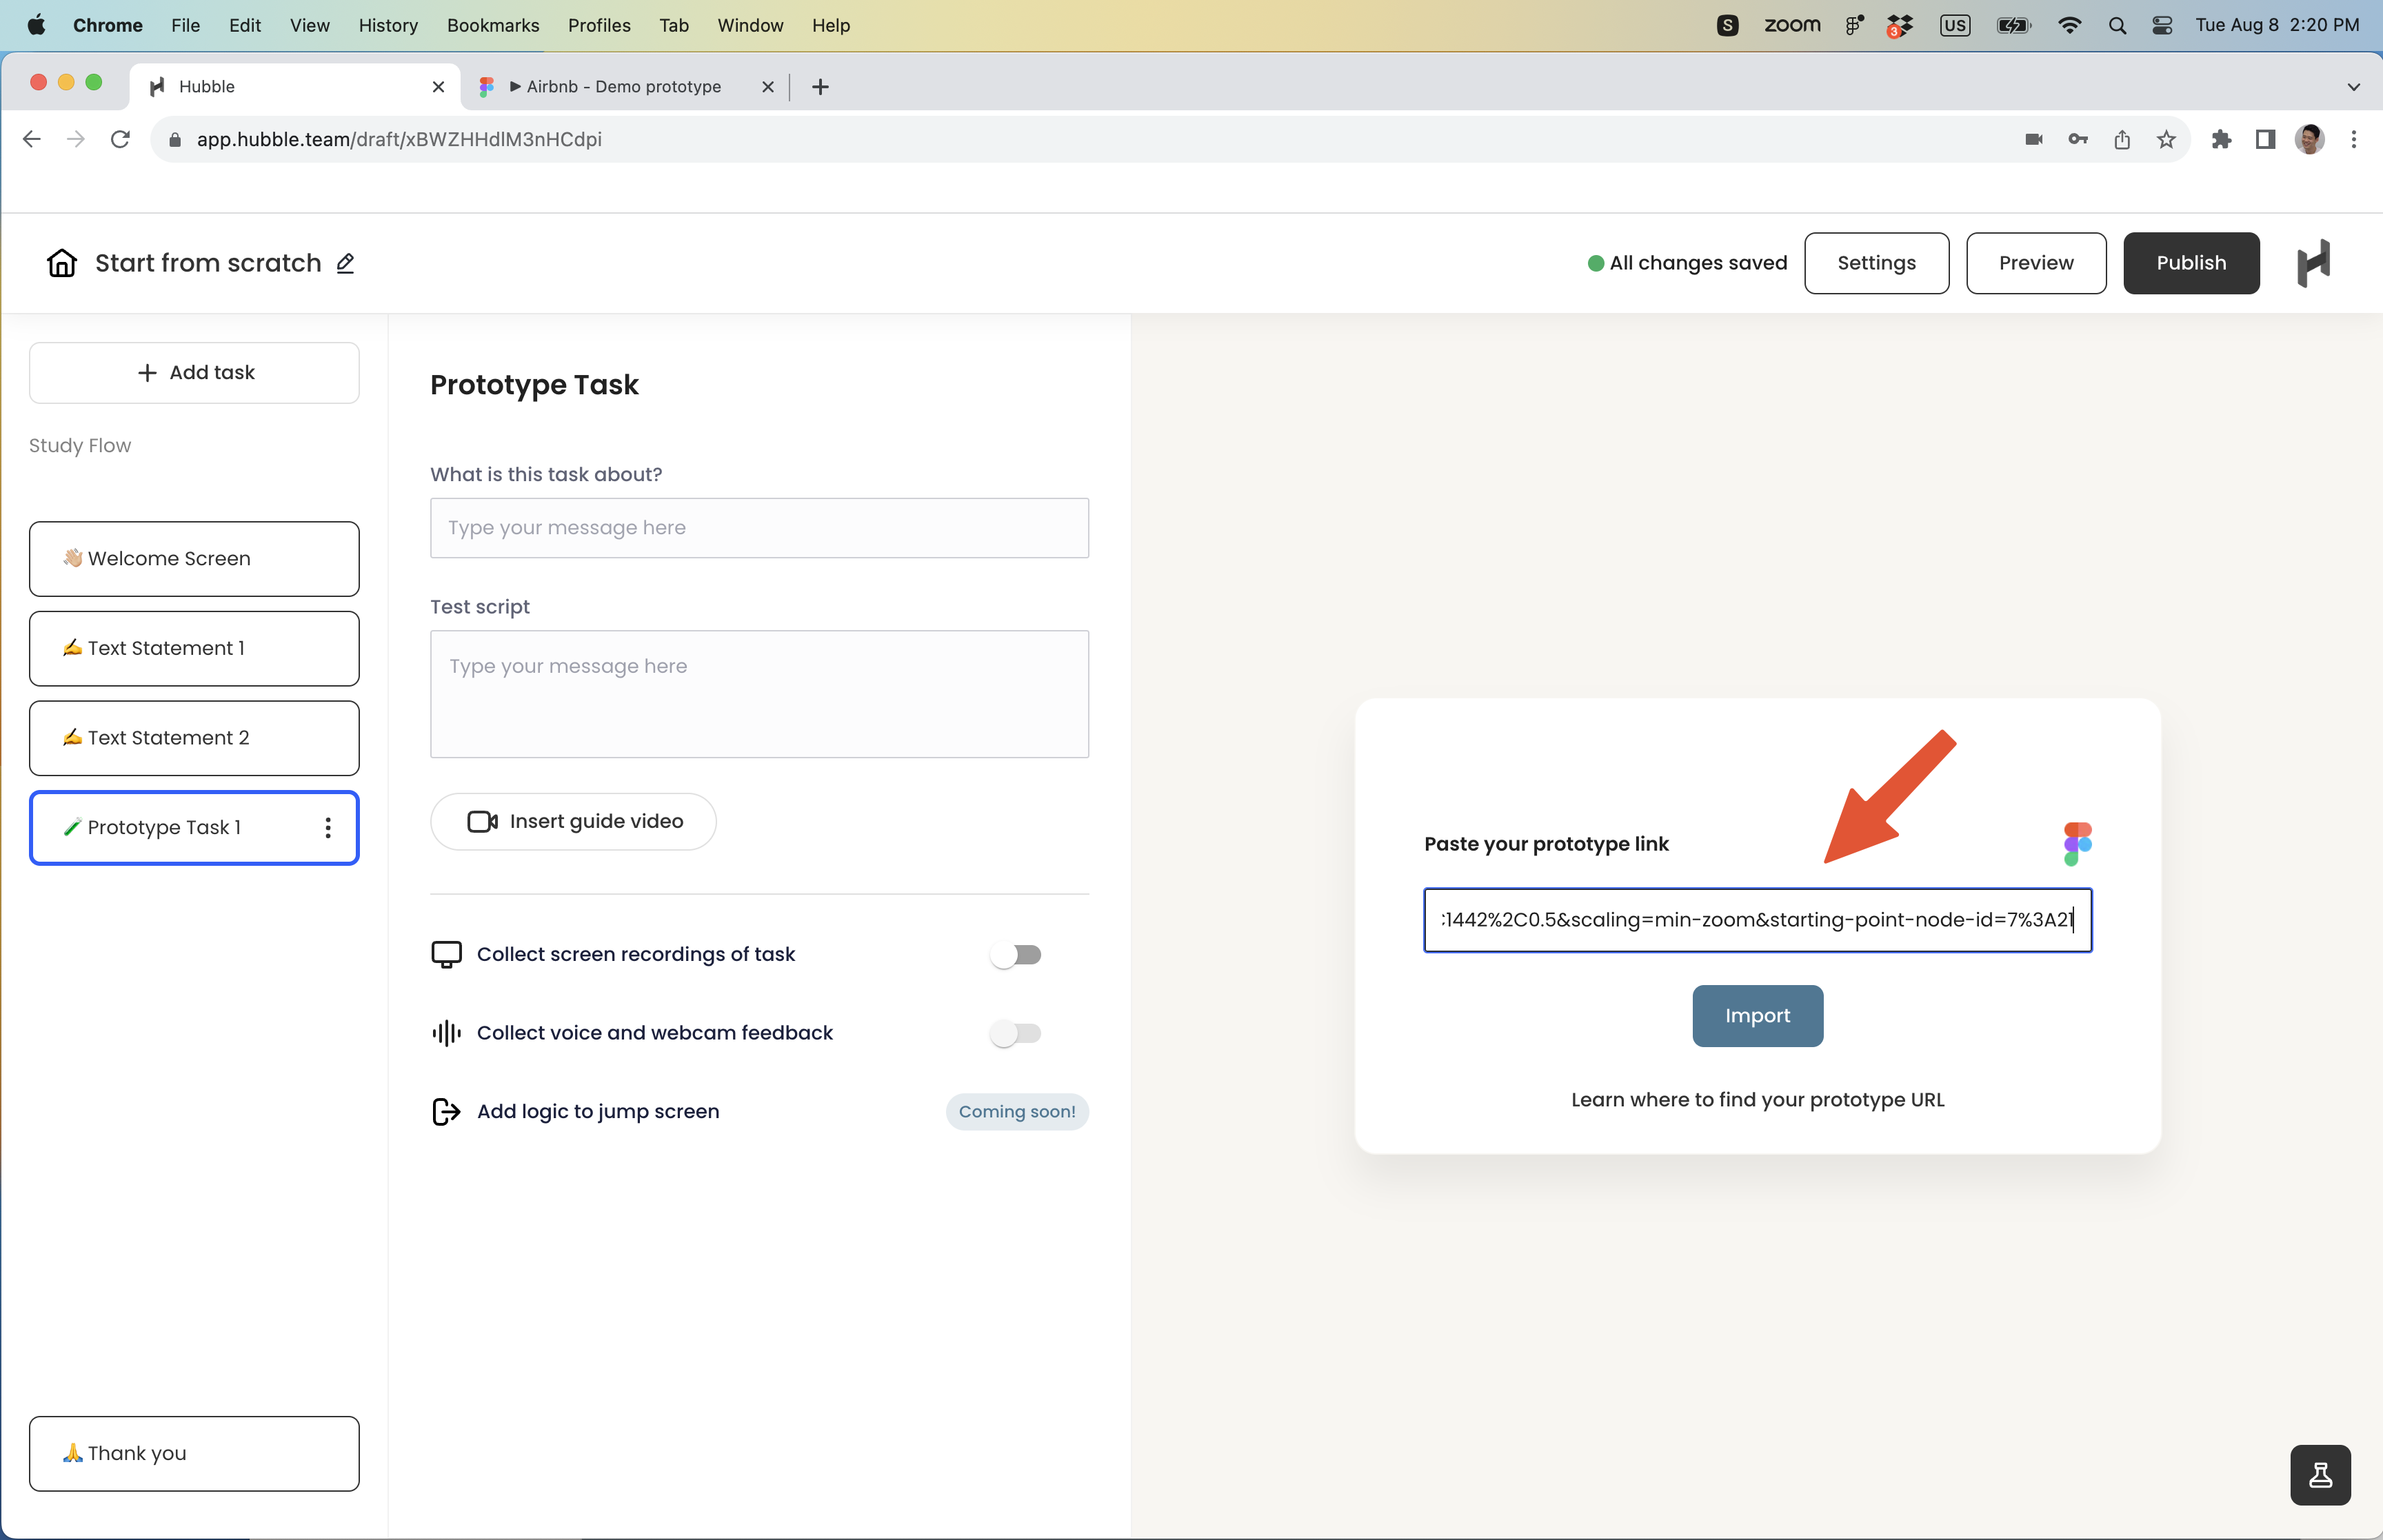The height and width of the screenshot is (1540, 2383).
Task: Select the Welcome Screen study step
Action: pos(194,559)
